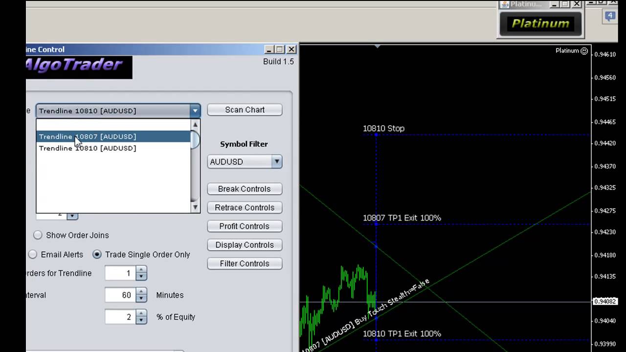Decrease Orders for Trendline value

(141, 277)
